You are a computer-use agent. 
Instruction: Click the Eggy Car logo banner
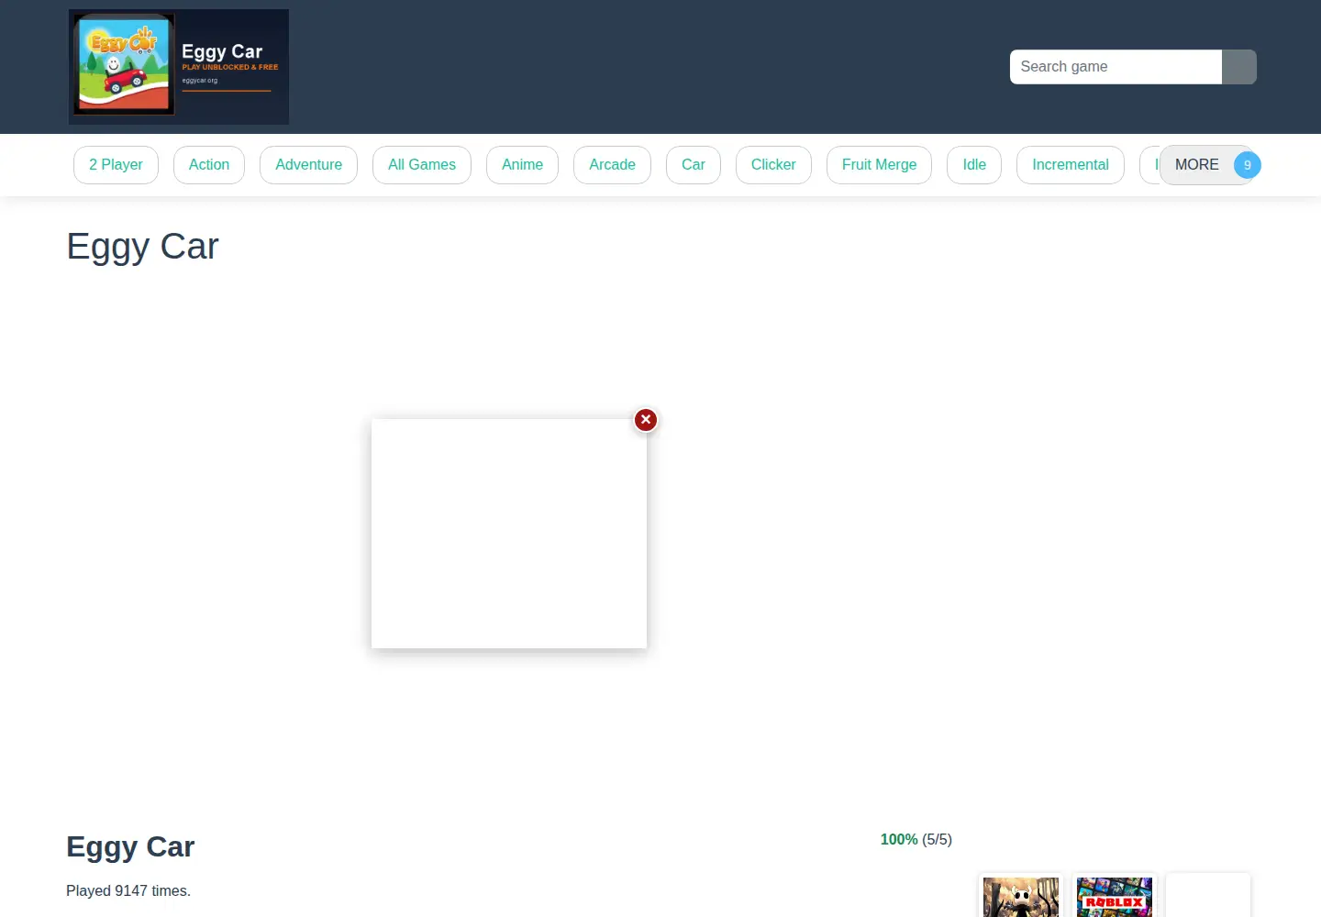(179, 67)
